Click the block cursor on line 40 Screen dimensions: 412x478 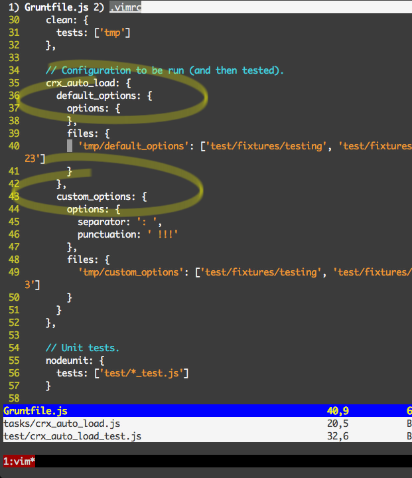70,145
